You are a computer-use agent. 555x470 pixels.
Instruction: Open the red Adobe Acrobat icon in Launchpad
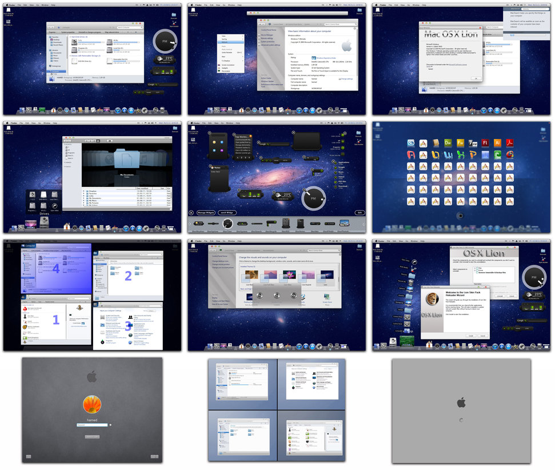[510, 143]
